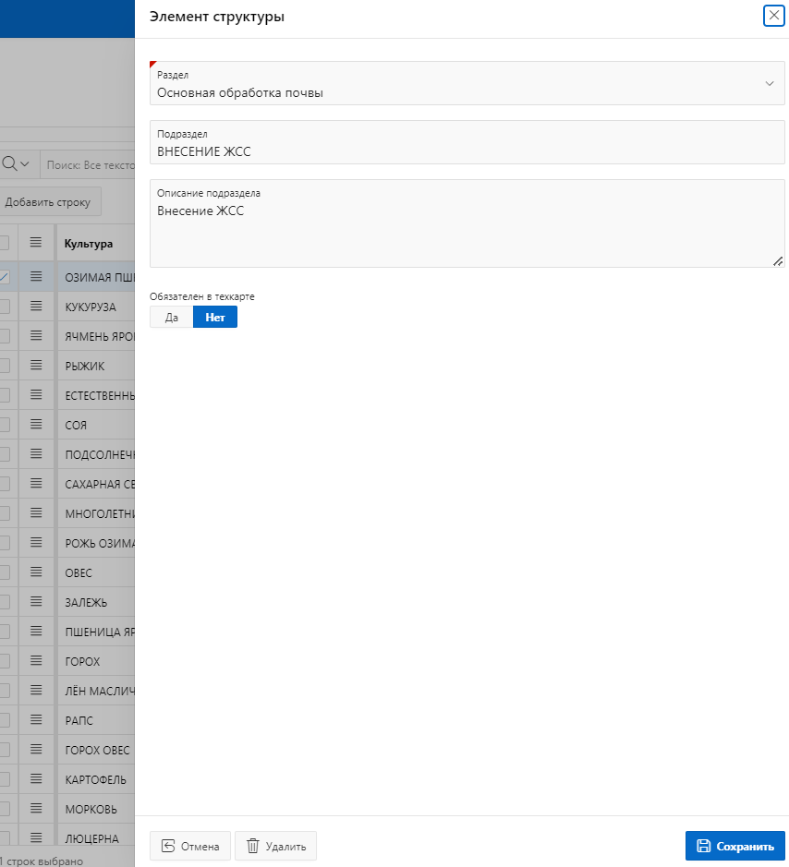Close the Элемент структуры dialog
Image resolution: width=789 pixels, height=867 pixels.
tap(773, 16)
